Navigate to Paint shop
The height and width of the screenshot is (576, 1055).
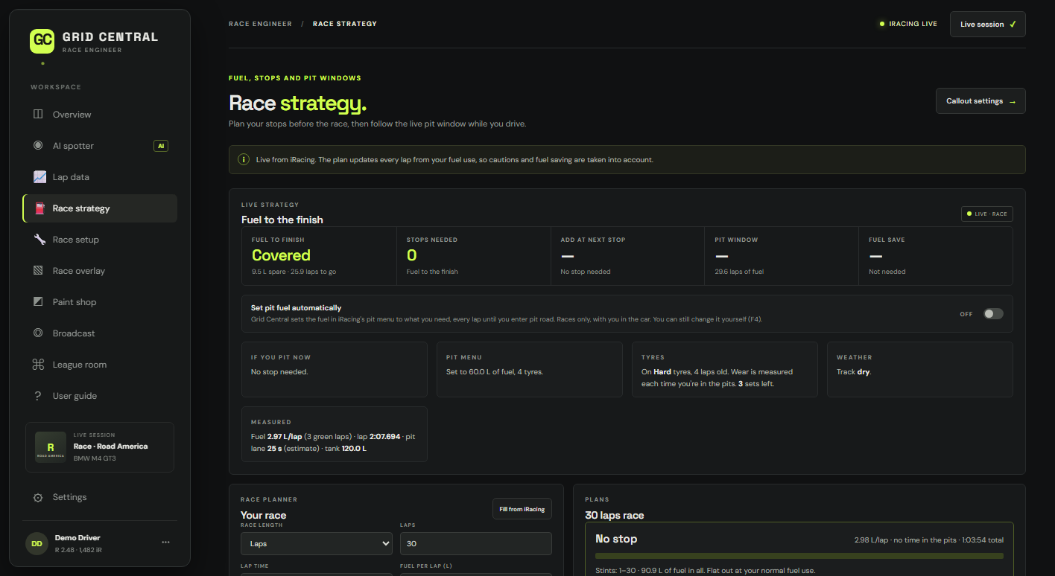tap(100, 302)
